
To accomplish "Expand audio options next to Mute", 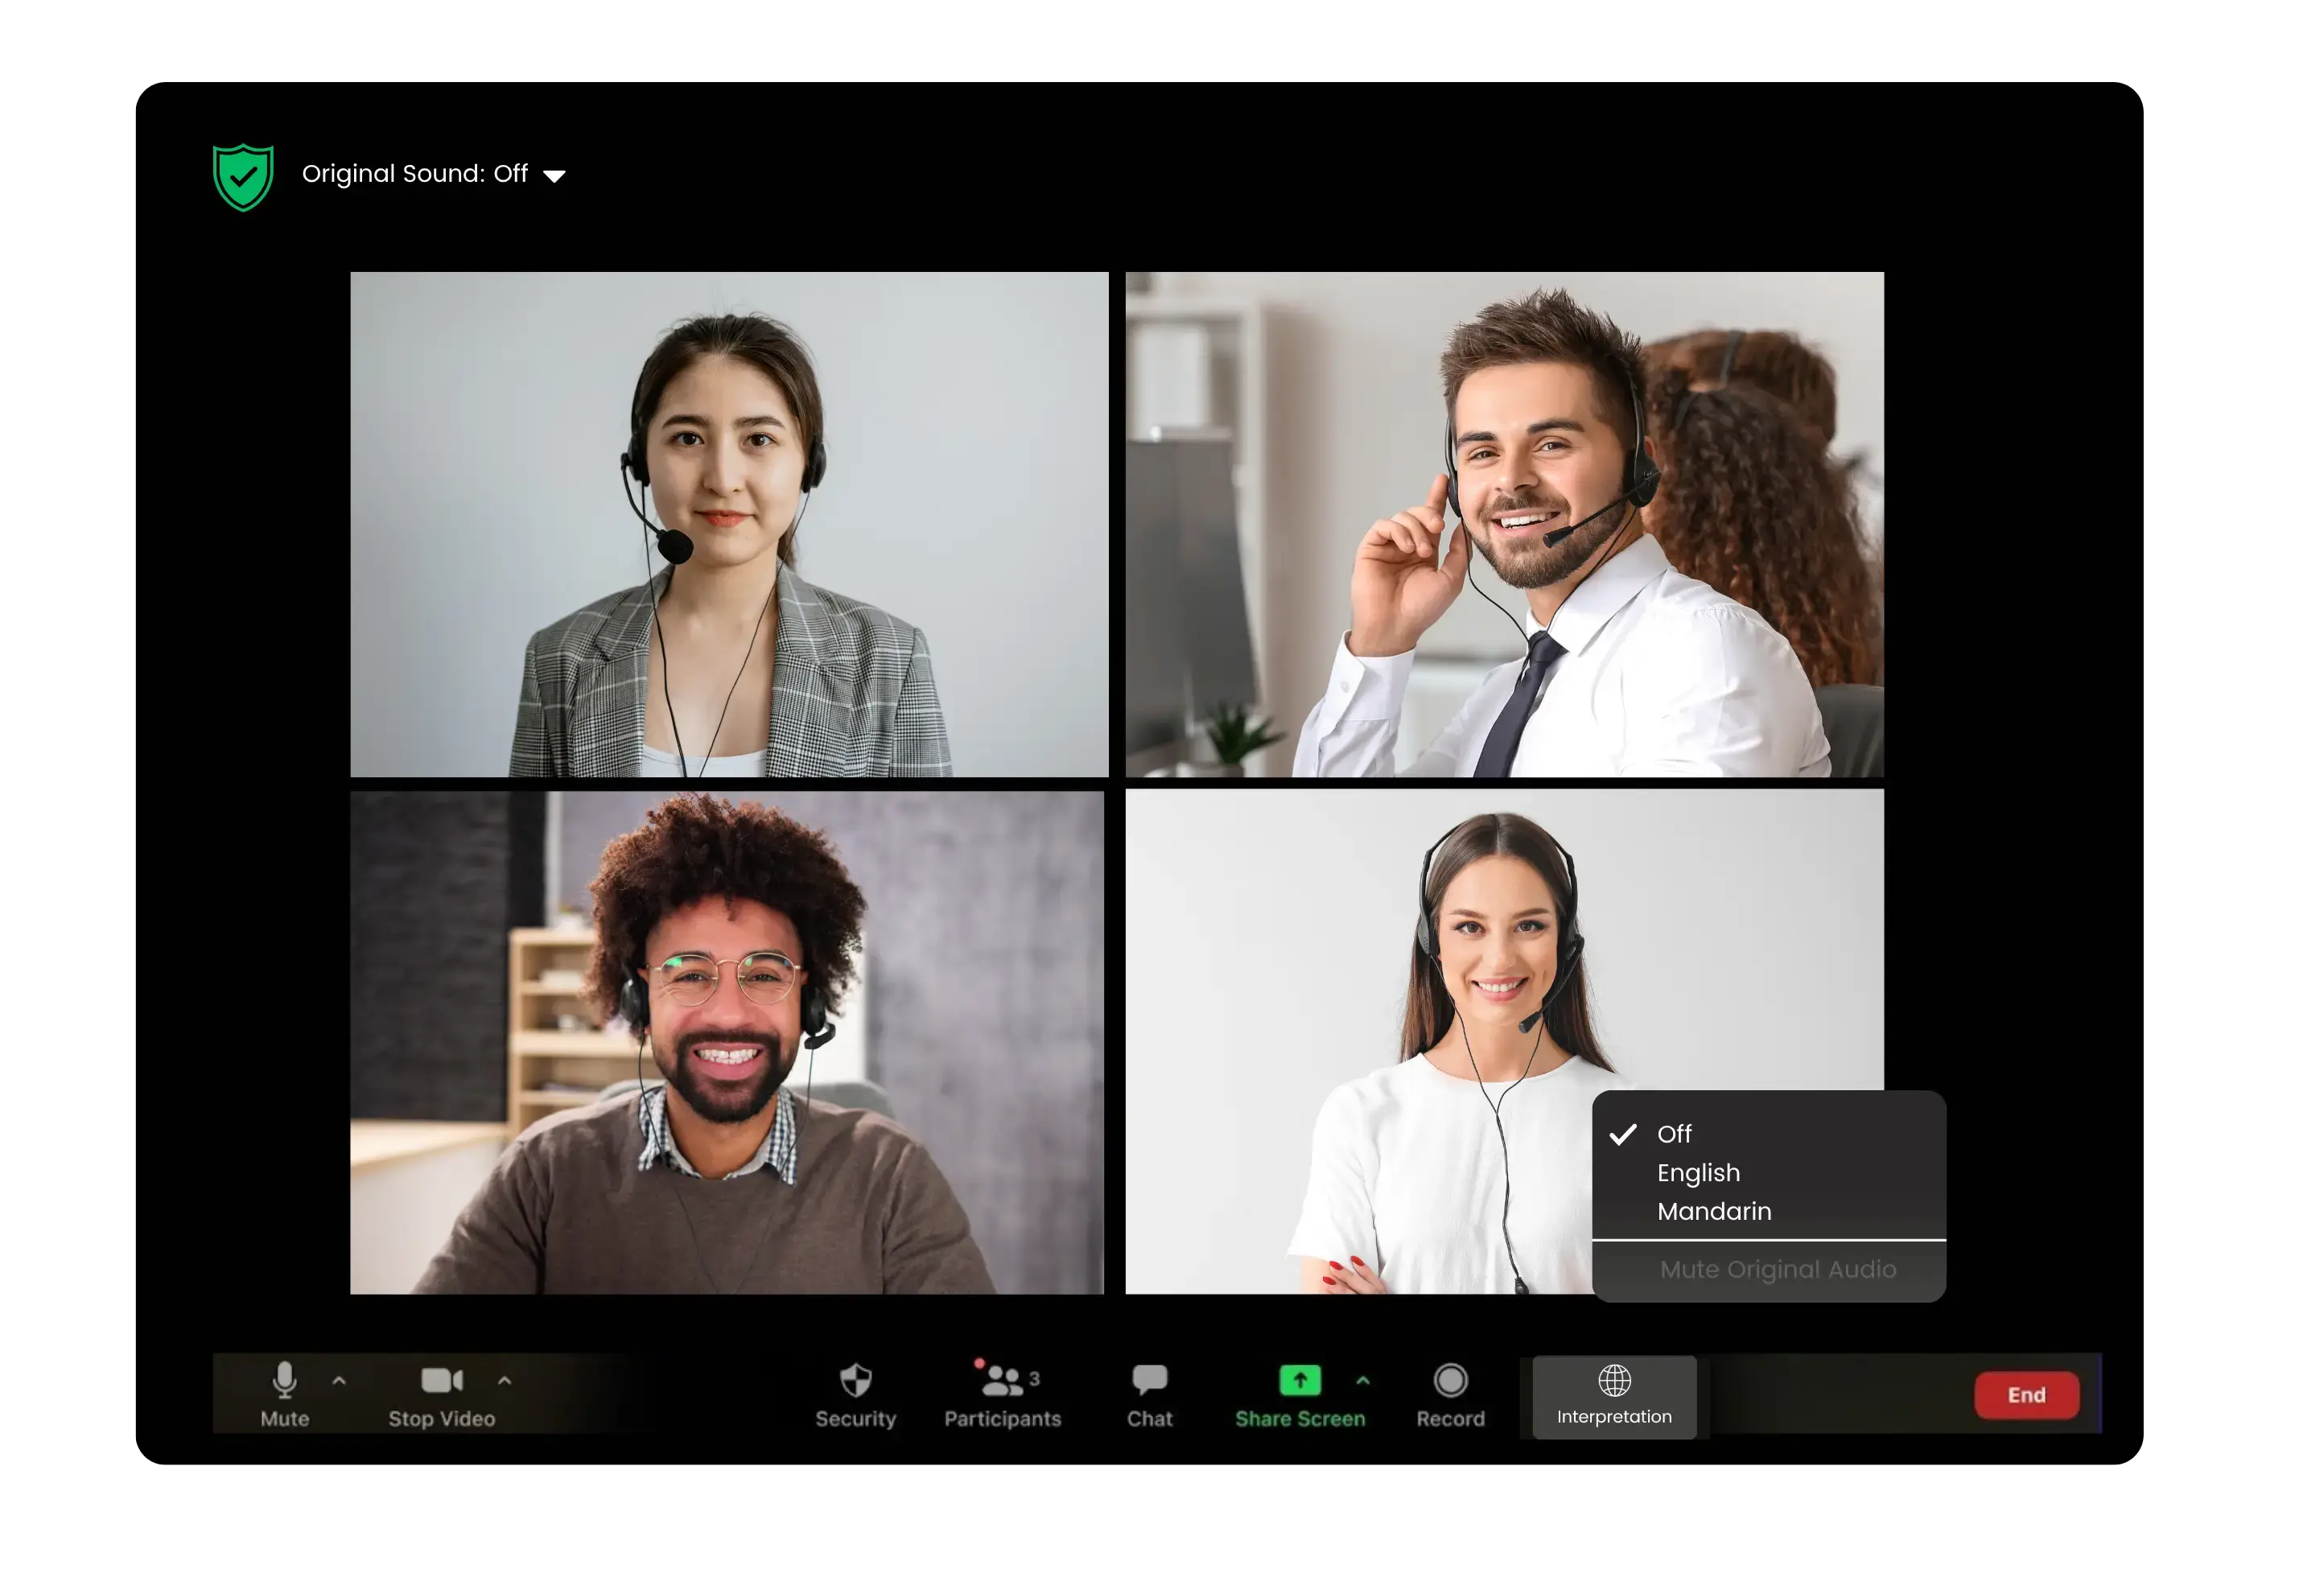I will tap(340, 1381).
